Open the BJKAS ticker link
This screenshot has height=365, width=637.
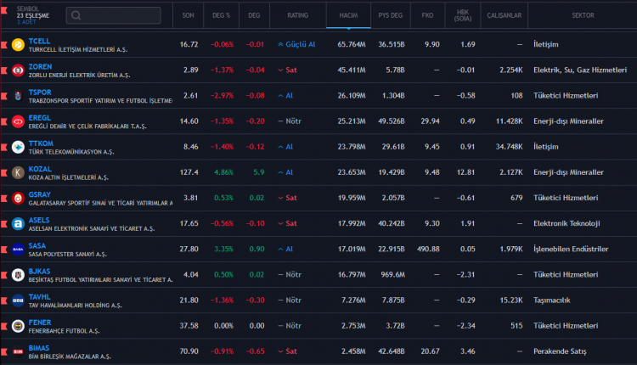(39, 272)
